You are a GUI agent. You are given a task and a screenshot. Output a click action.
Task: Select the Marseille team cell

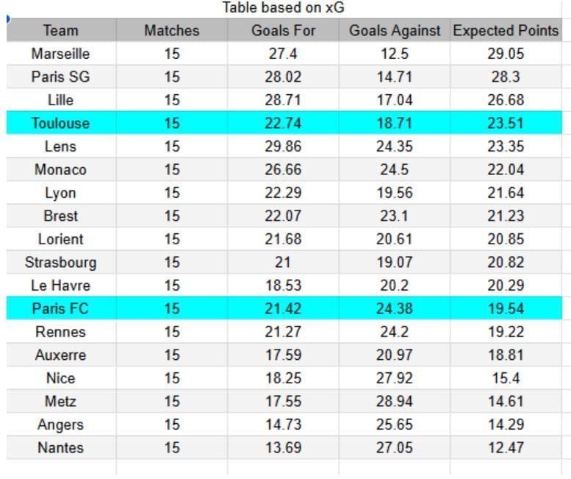pyautogui.click(x=61, y=54)
